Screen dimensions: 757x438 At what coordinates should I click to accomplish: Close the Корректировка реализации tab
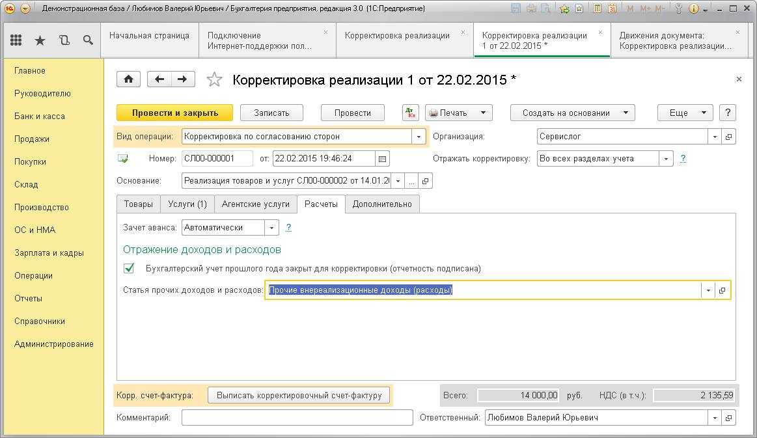click(463, 32)
